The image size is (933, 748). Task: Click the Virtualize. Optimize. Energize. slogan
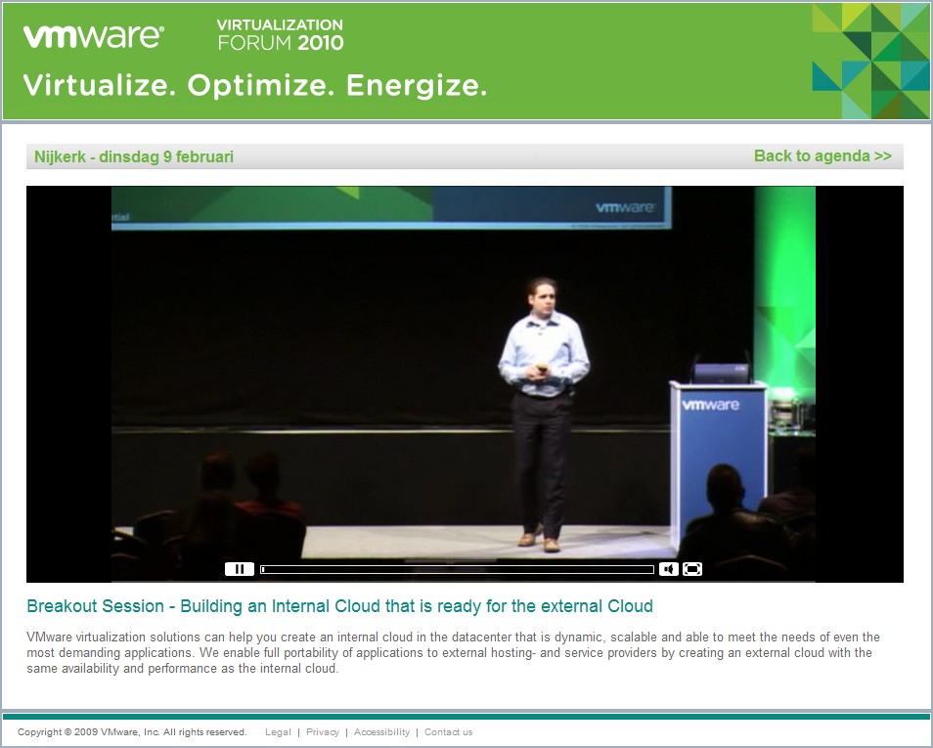(x=254, y=85)
